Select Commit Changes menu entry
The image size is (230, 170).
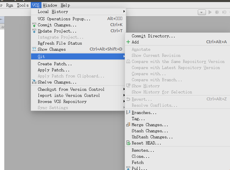tap(78, 25)
